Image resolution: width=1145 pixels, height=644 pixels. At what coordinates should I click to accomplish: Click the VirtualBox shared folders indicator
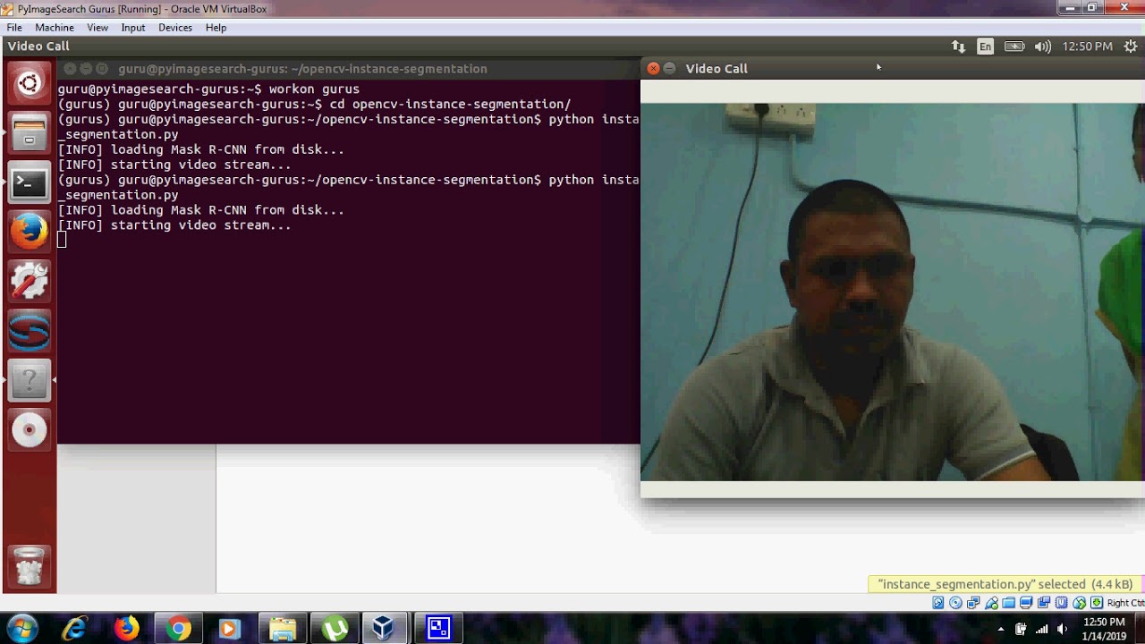1009,603
